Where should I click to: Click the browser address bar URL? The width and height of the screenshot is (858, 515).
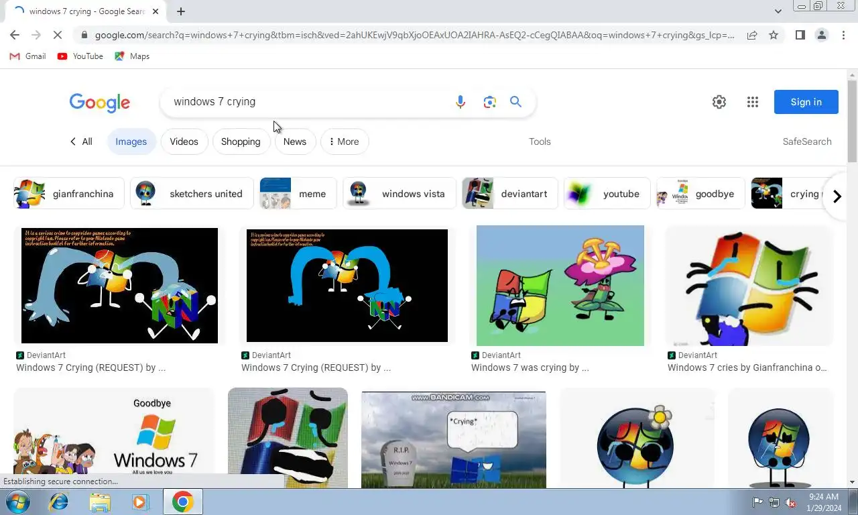414,35
